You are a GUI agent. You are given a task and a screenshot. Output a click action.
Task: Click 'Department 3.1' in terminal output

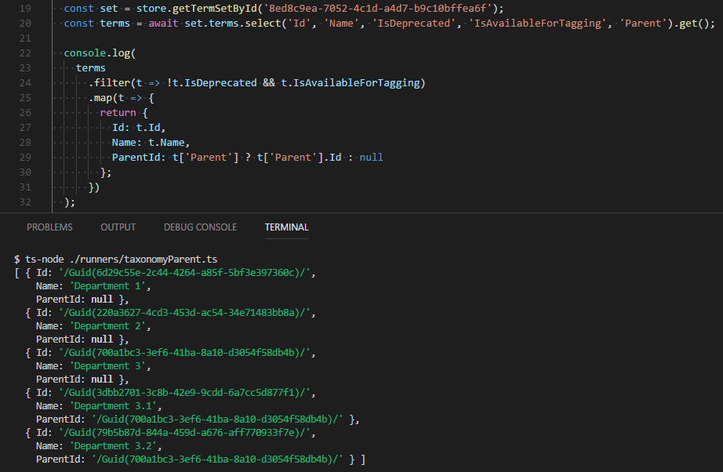click(113, 406)
